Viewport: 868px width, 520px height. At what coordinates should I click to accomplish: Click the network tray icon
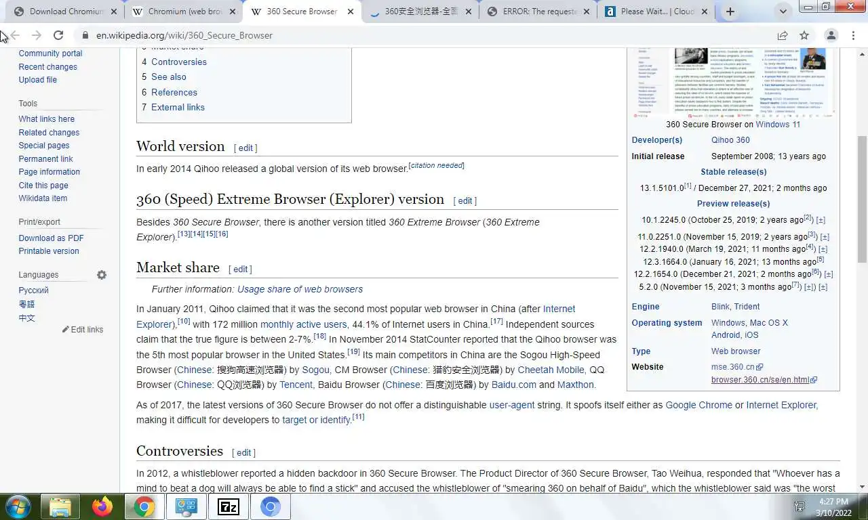(800, 506)
